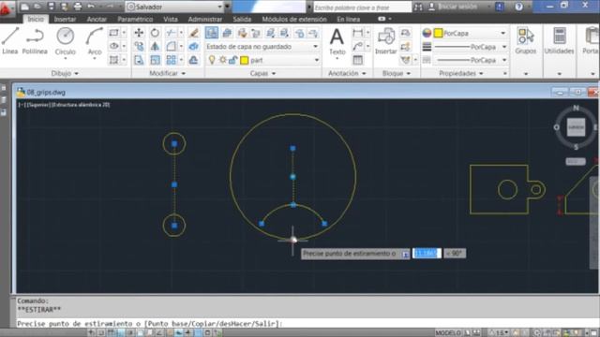Expand the Propiedades panel
The width and height of the screenshot is (600, 337).
(461, 73)
